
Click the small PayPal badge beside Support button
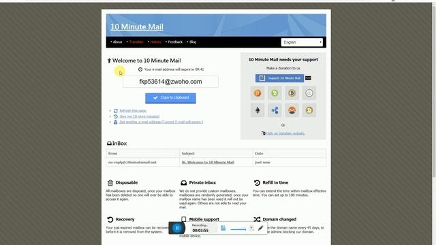[x=308, y=78]
